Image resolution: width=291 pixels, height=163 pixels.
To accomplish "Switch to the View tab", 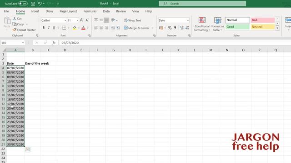I will (135, 11).
